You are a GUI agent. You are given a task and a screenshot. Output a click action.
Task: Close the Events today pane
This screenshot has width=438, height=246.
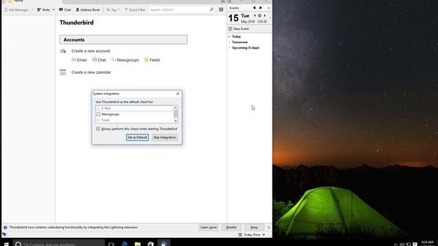269,8
